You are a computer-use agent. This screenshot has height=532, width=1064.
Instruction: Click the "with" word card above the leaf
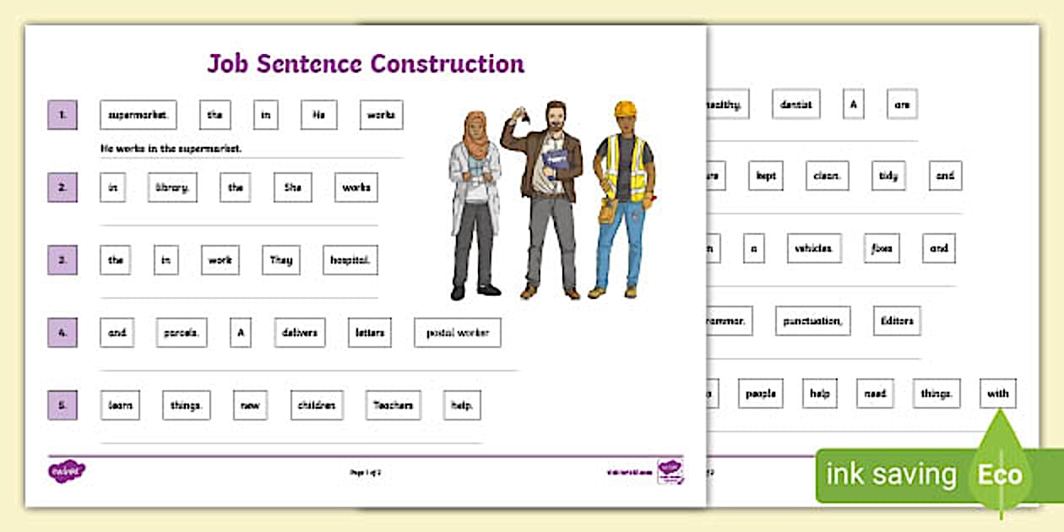(x=999, y=394)
